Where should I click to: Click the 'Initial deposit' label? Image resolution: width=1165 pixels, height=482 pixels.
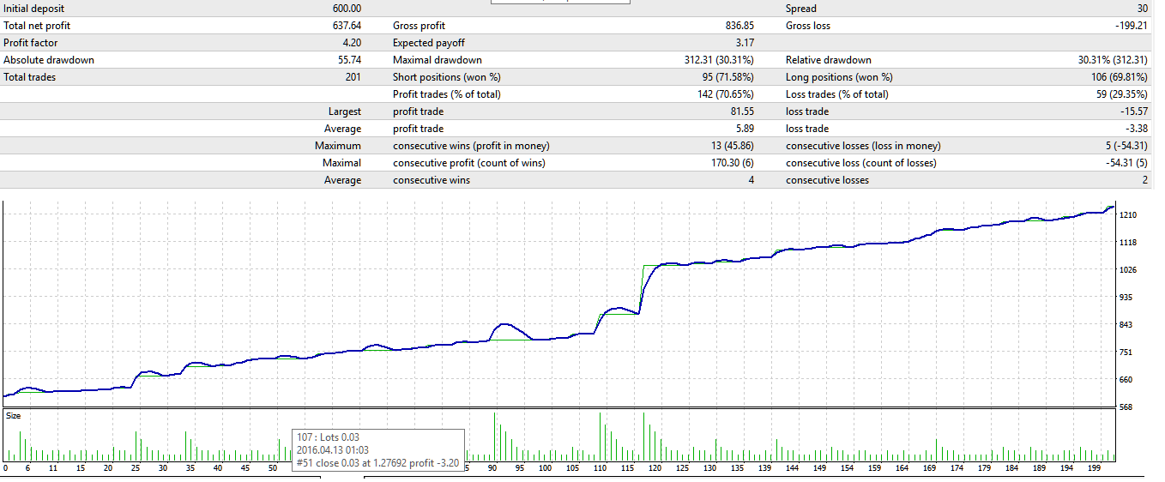coord(33,9)
